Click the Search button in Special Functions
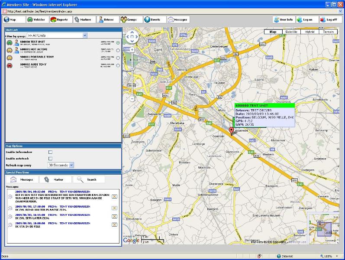The height and width of the screenshot is (260, 345). (x=88, y=179)
